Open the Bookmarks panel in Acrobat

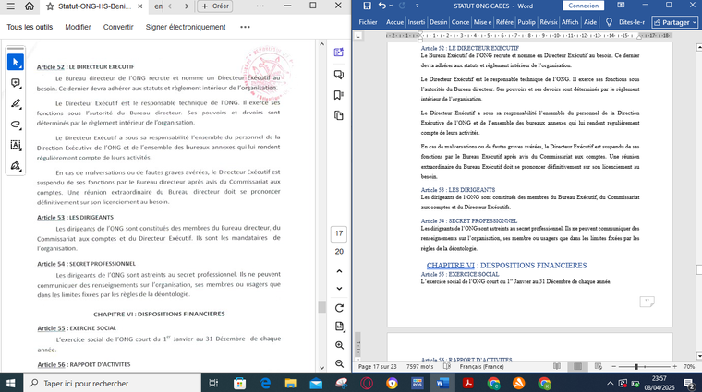[339, 95]
